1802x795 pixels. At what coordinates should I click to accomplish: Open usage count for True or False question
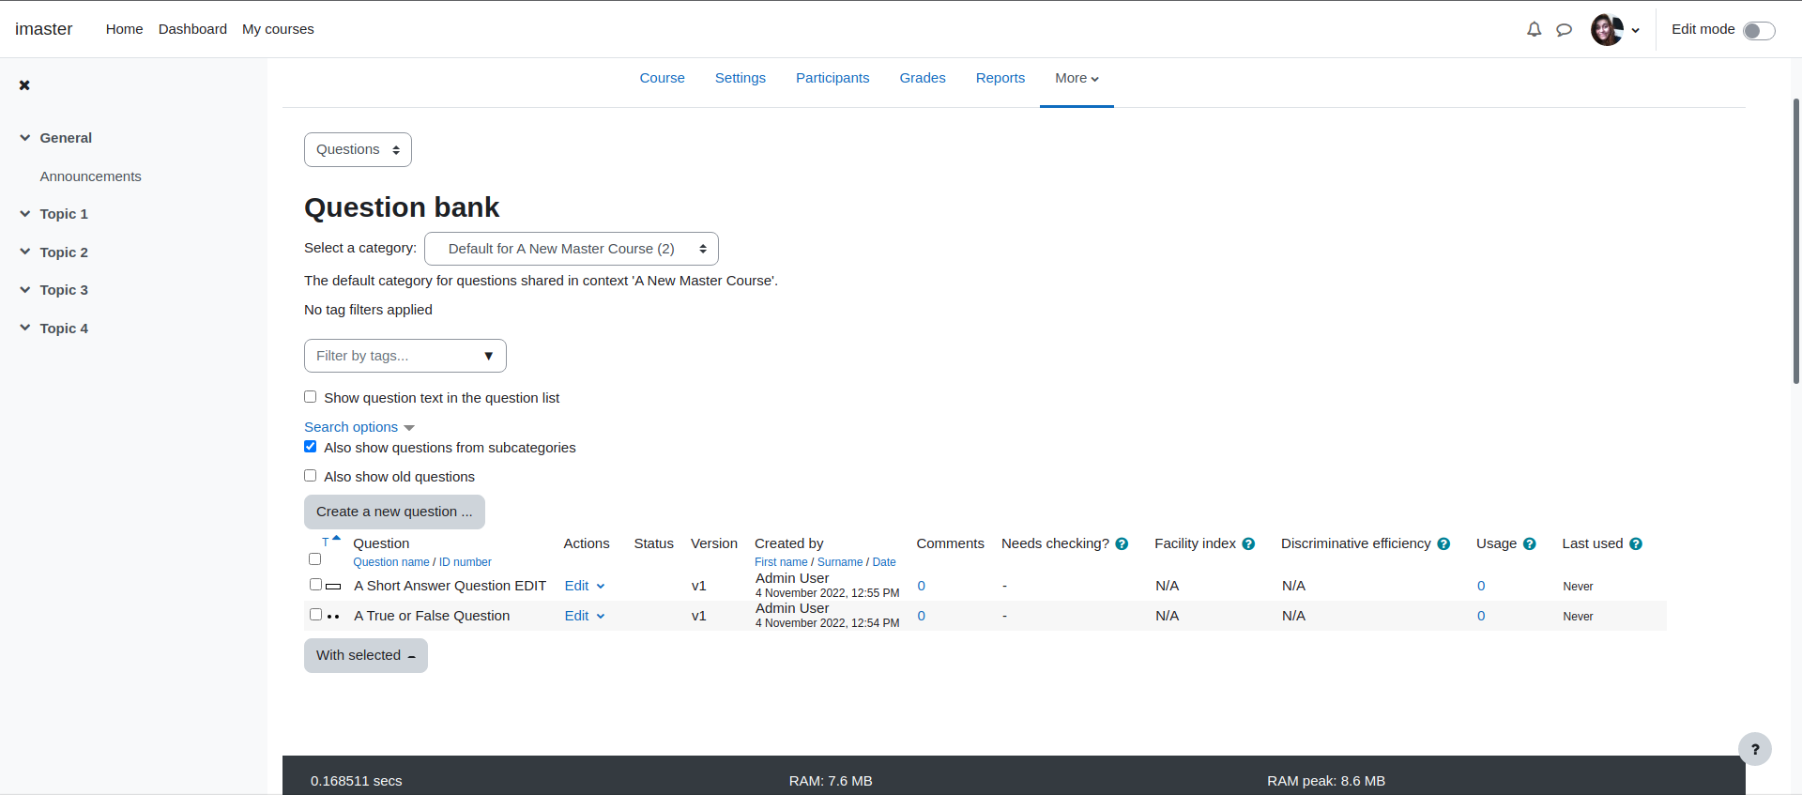1481,616
